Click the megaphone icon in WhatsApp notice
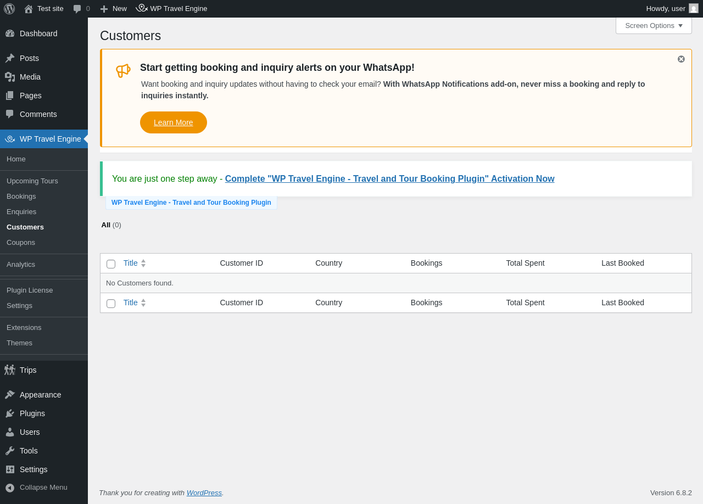The image size is (703, 504). [x=123, y=70]
